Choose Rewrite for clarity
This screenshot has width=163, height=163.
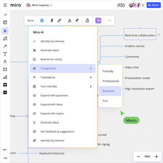[63, 59]
